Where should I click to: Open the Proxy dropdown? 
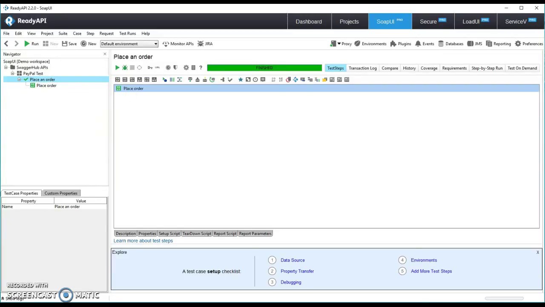(x=341, y=43)
